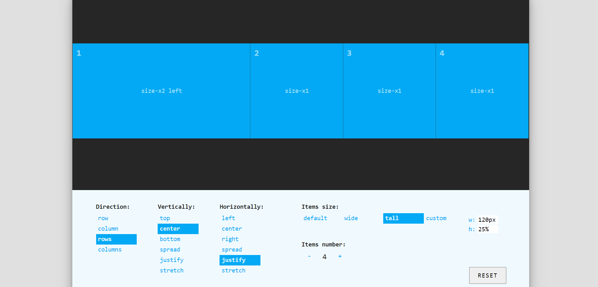
Task: Switch items size to "custom"
Action: point(436,218)
